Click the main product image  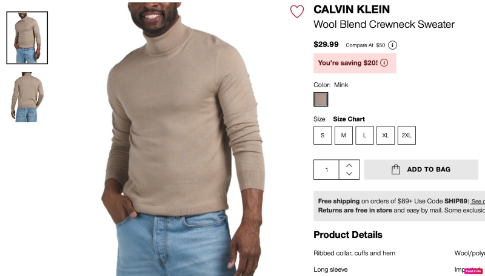point(183,139)
